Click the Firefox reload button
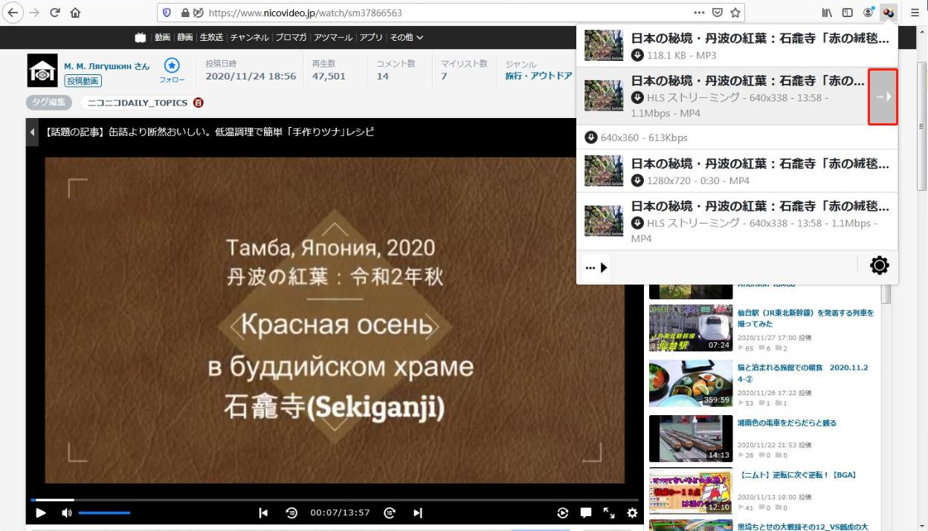The height and width of the screenshot is (531, 928). click(x=55, y=13)
